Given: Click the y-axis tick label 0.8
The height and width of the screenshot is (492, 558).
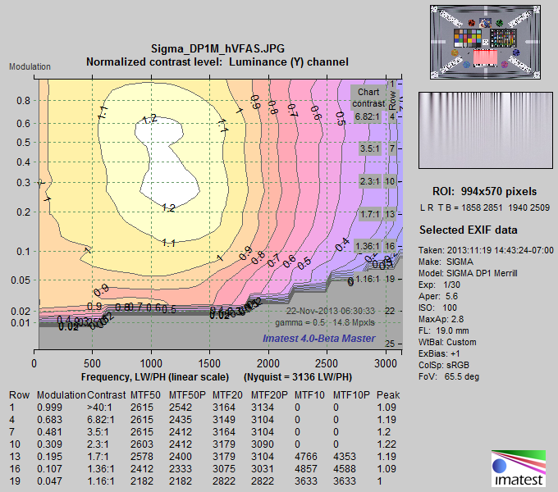Looking at the screenshot, I should (24, 101).
